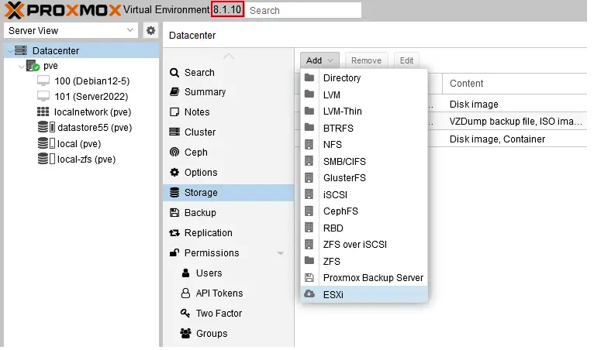Click the Remove button
The width and height of the screenshot is (594, 350).
(x=366, y=60)
